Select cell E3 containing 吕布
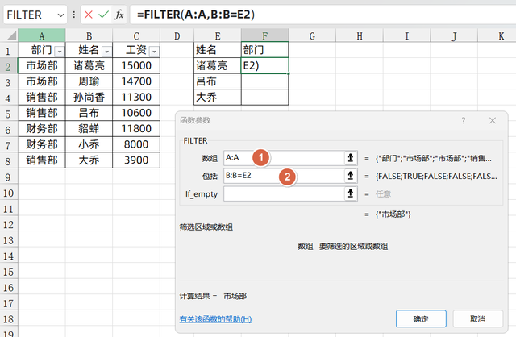 tap(218, 81)
